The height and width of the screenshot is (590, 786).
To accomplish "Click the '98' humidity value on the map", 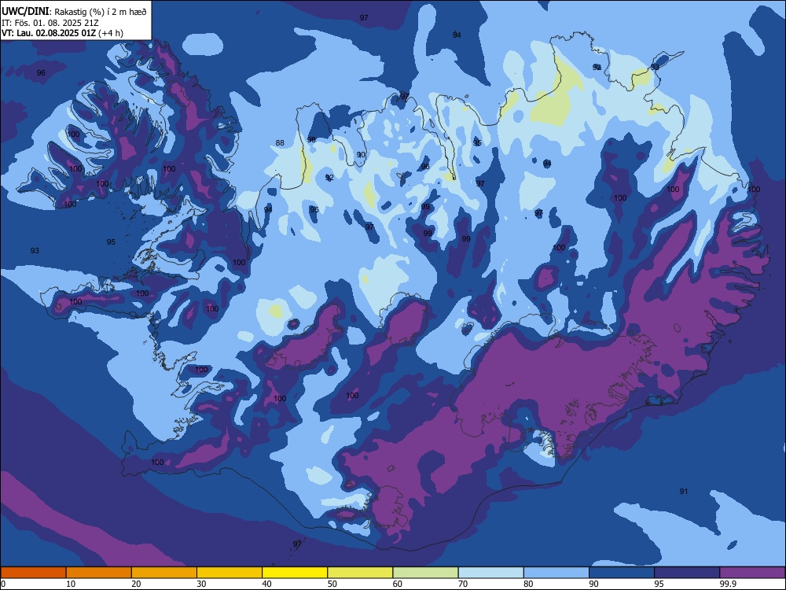I will [311, 139].
